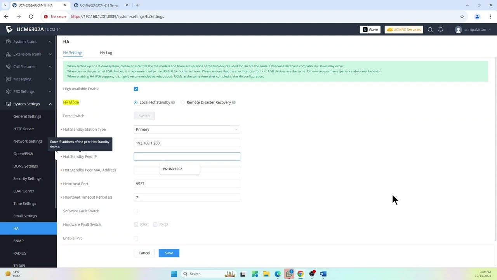Toggle the Software Fault Switch checkbox
This screenshot has width=497, height=280.
pos(136,211)
